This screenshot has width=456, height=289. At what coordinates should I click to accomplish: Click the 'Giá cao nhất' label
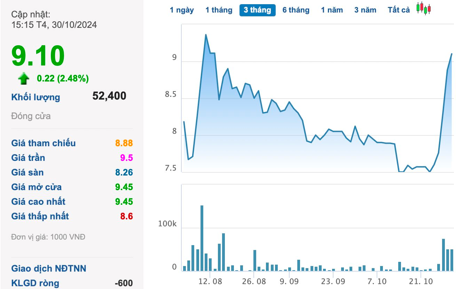click(38, 202)
